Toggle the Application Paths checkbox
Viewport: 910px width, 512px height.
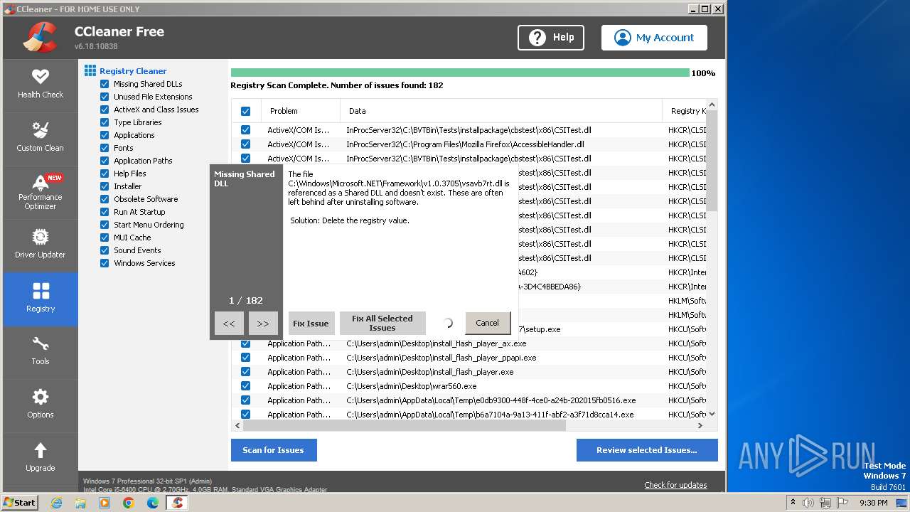pos(105,161)
